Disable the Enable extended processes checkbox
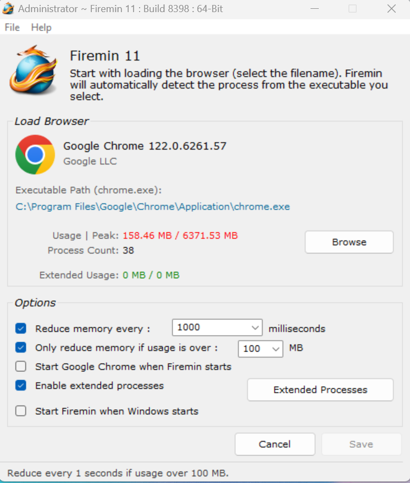 21,386
